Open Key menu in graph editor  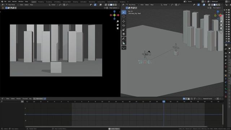pyautogui.click(x=30, y=99)
